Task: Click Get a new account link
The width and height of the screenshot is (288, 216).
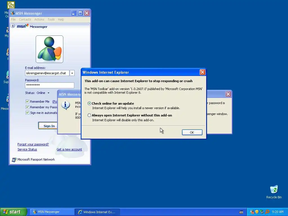Action: click(69, 150)
